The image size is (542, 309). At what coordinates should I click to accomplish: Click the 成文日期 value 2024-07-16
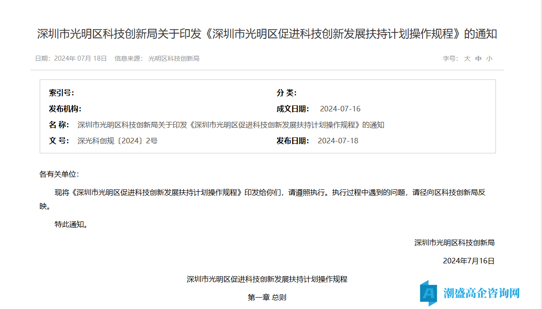pyautogui.click(x=340, y=109)
